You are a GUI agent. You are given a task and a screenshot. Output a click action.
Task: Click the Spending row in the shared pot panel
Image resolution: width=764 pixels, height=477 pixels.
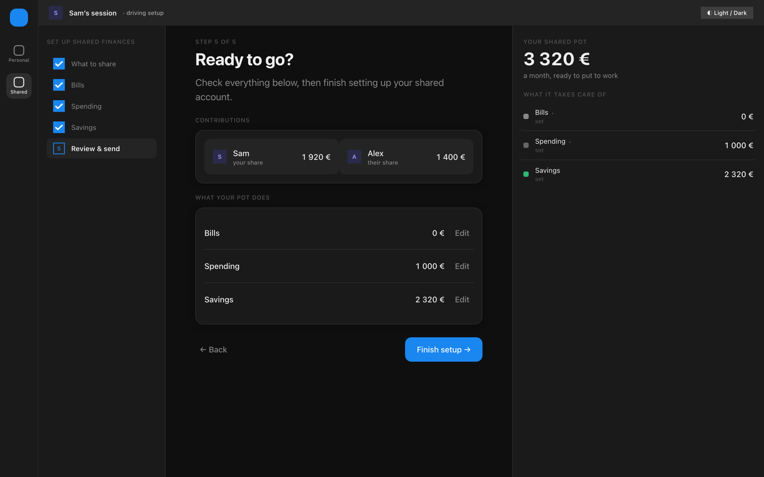(638, 145)
